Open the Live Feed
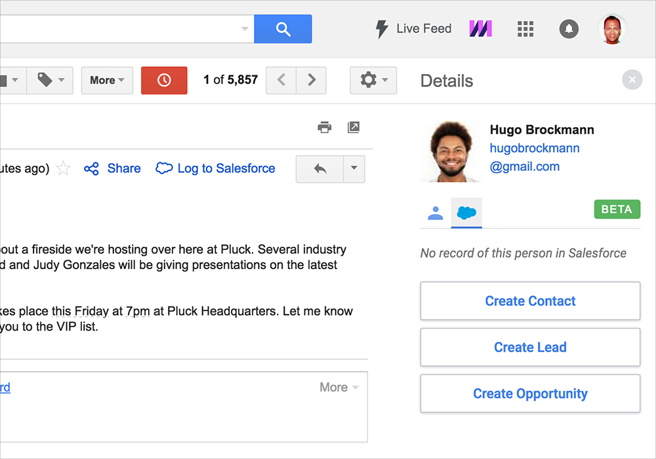This screenshot has height=459, width=656. pyautogui.click(x=413, y=29)
